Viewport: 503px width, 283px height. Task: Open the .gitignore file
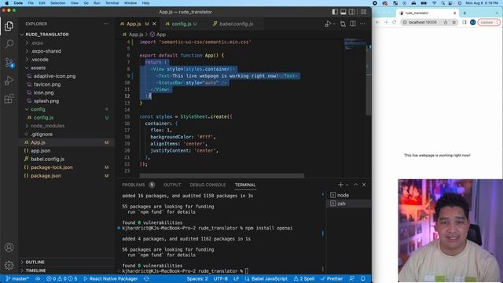(x=42, y=134)
